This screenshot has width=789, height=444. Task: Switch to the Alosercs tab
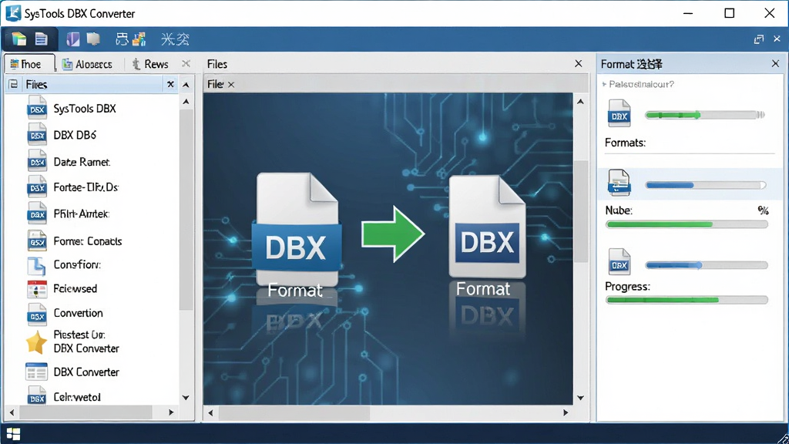click(x=87, y=64)
